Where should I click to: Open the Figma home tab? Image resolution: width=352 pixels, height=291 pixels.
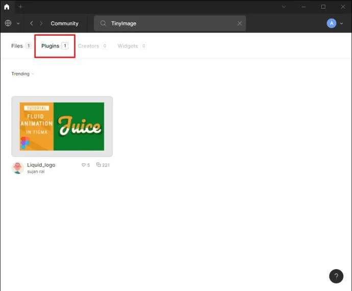7,7
